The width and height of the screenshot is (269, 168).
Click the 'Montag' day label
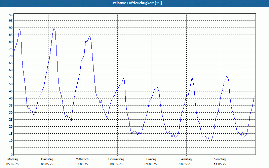12,159
